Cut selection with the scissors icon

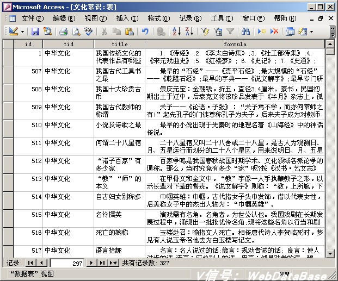tap(104, 32)
